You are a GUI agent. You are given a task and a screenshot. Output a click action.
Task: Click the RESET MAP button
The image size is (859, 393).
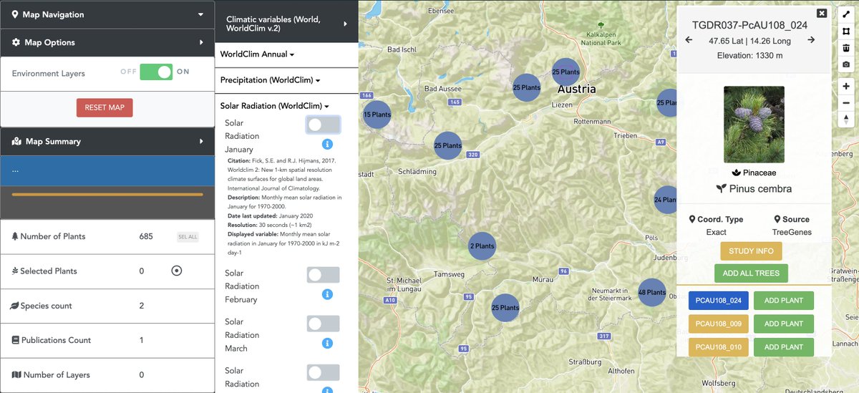pos(105,107)
